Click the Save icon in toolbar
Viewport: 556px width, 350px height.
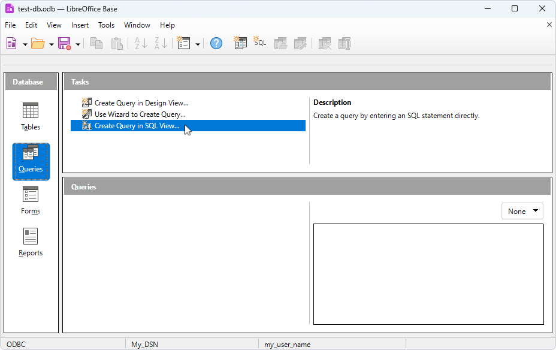65,44
